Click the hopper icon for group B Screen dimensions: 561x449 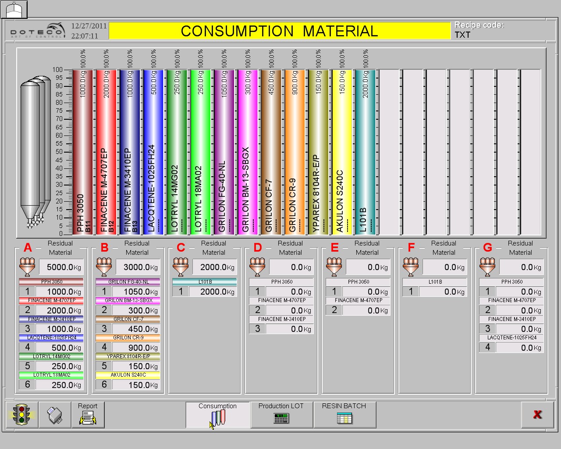coord(104,267)
